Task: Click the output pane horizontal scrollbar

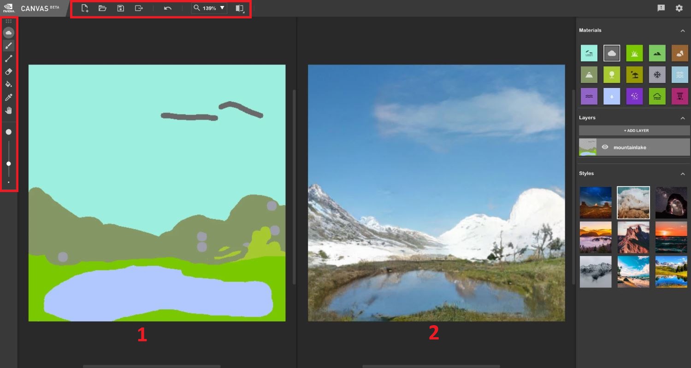Action: click(x=431, y=366)
